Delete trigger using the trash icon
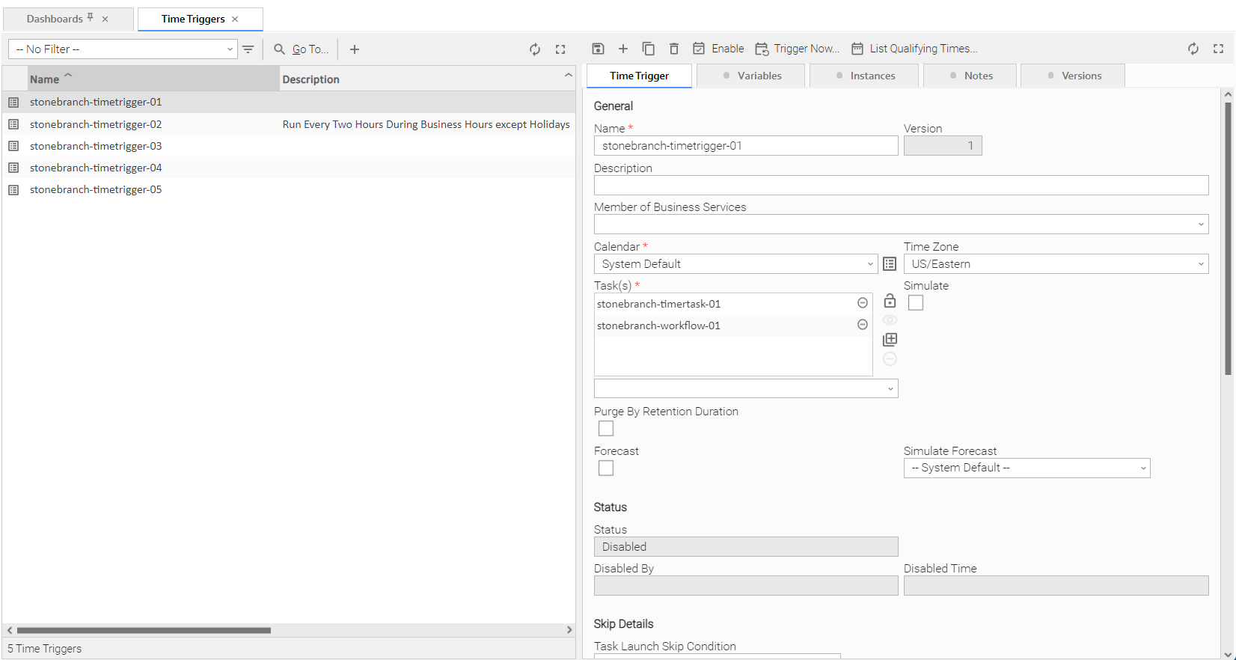Viewport: 1236px width, 660px height. [x=673, y=49]
